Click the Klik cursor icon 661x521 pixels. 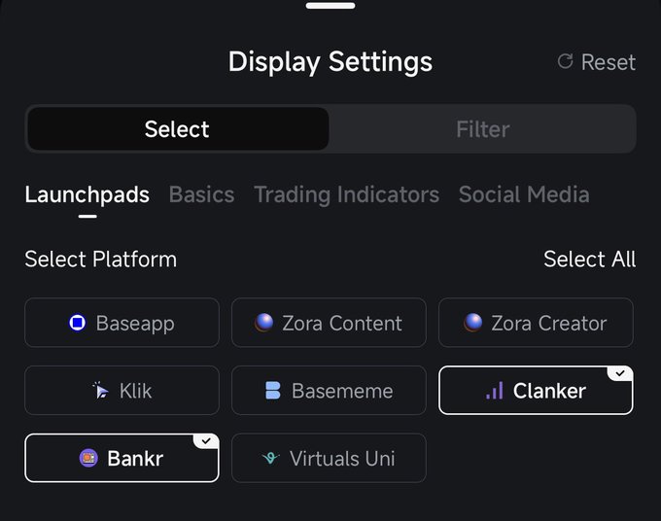pyautogui.click(x=100, y=391)
